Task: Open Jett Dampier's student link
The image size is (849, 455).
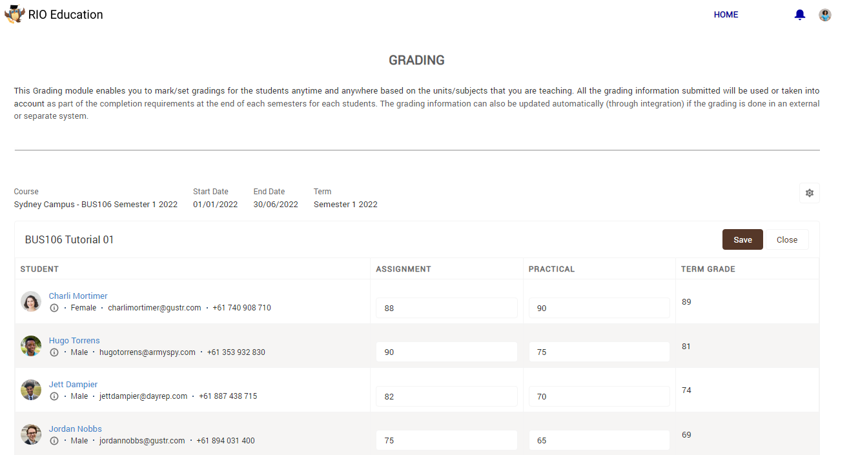Action: tap(73, 385)
